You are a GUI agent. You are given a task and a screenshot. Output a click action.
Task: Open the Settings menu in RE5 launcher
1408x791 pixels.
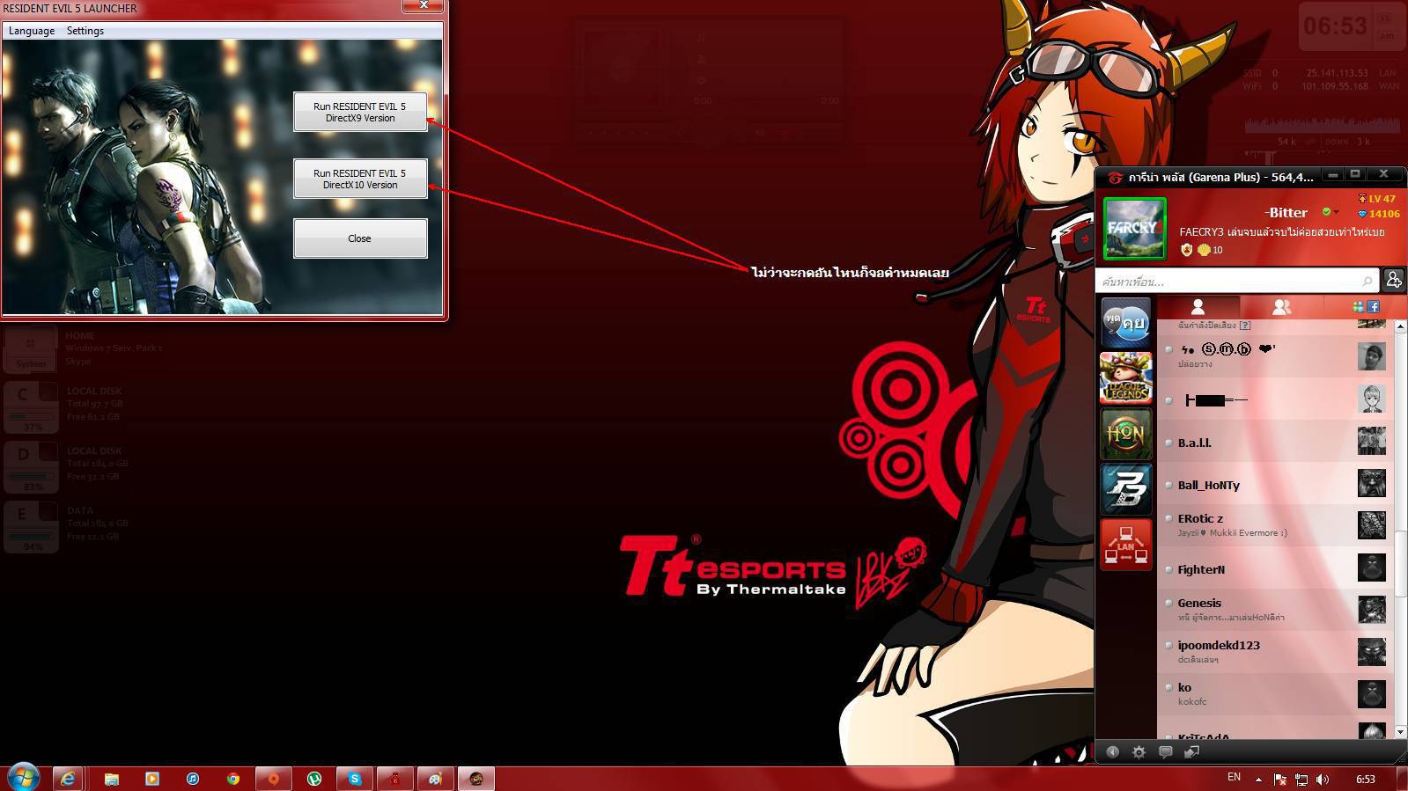(85, 31)
